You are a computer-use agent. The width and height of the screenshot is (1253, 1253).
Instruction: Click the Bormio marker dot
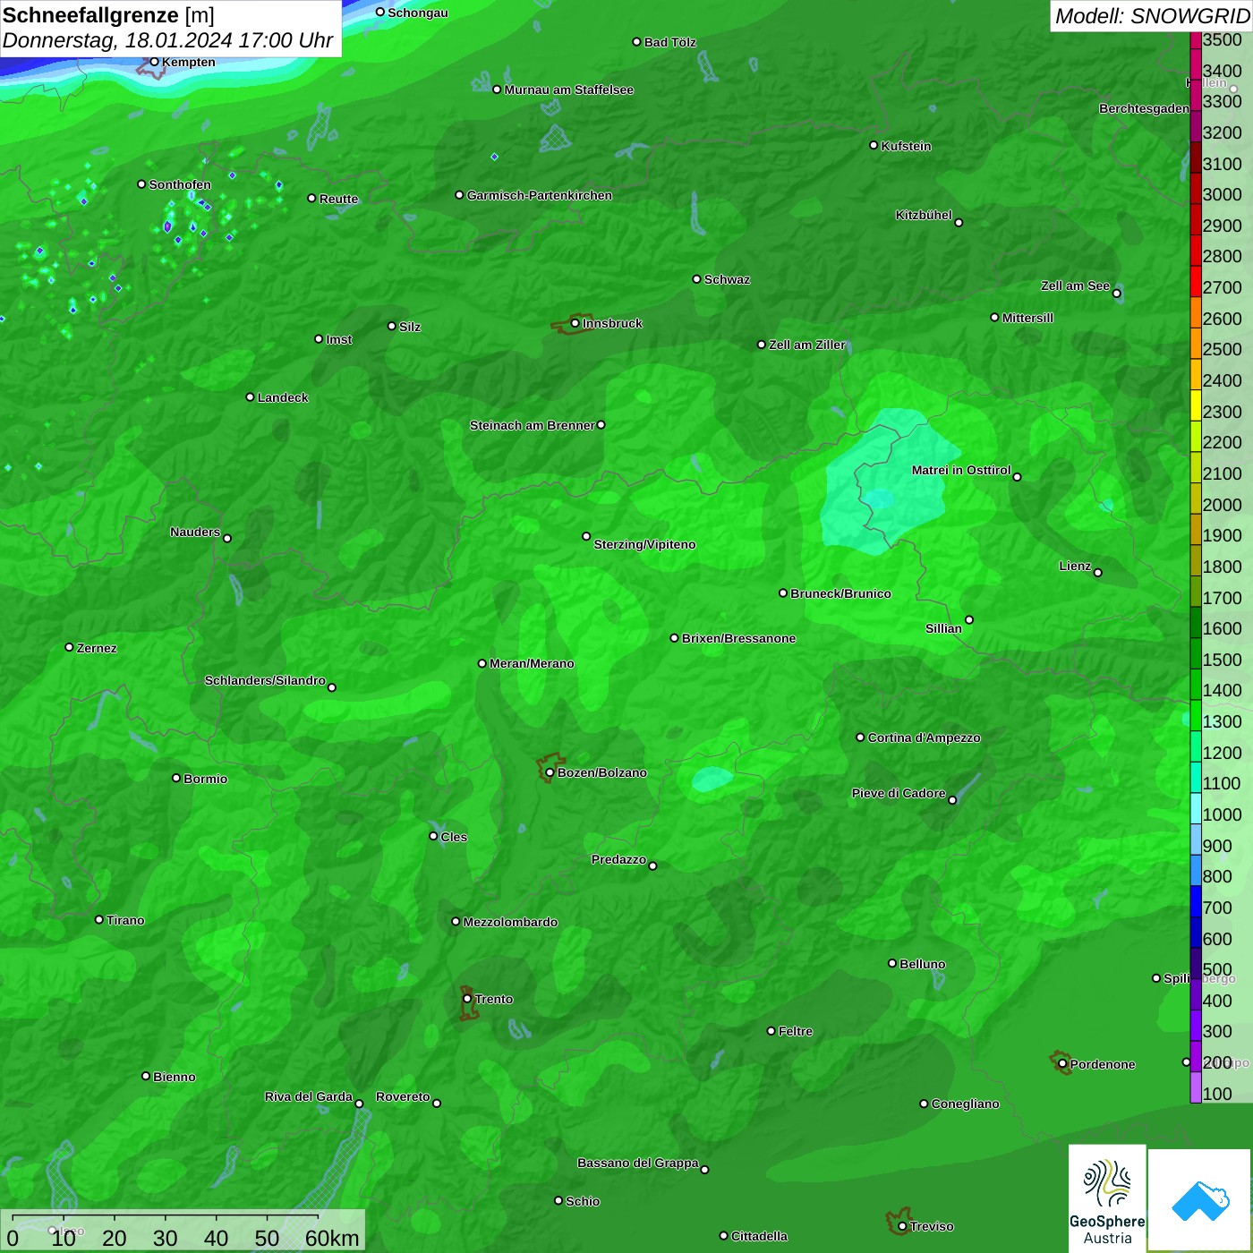point(176,778)
